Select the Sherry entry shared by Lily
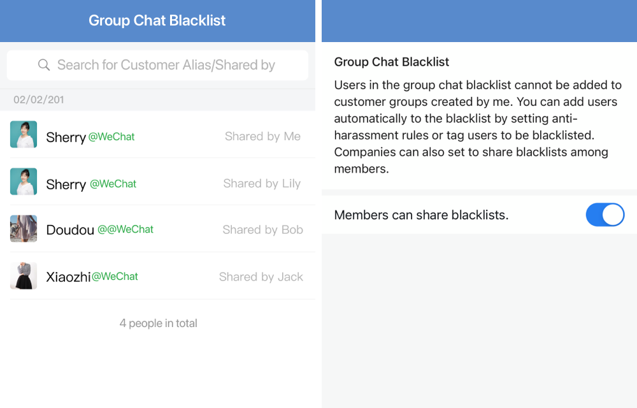 pyautogui.click(x=157, y=182)
